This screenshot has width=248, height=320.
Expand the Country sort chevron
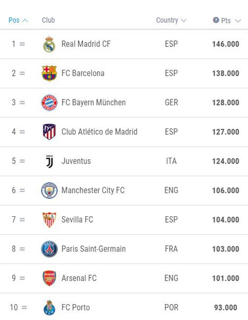183,21
